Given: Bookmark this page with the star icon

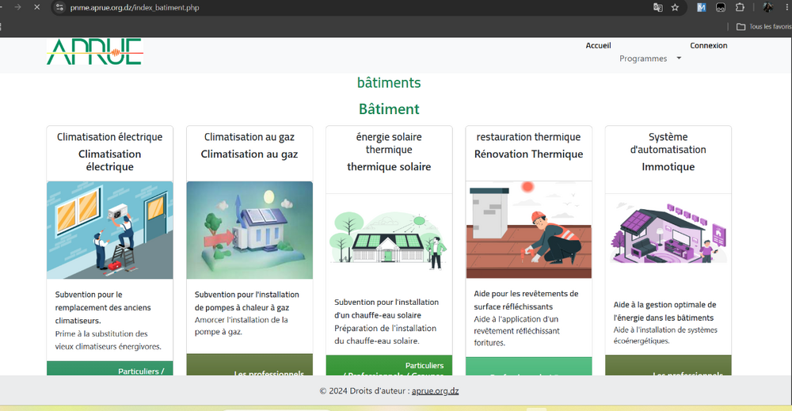Looking at the screenshot, I should [675, 8].
